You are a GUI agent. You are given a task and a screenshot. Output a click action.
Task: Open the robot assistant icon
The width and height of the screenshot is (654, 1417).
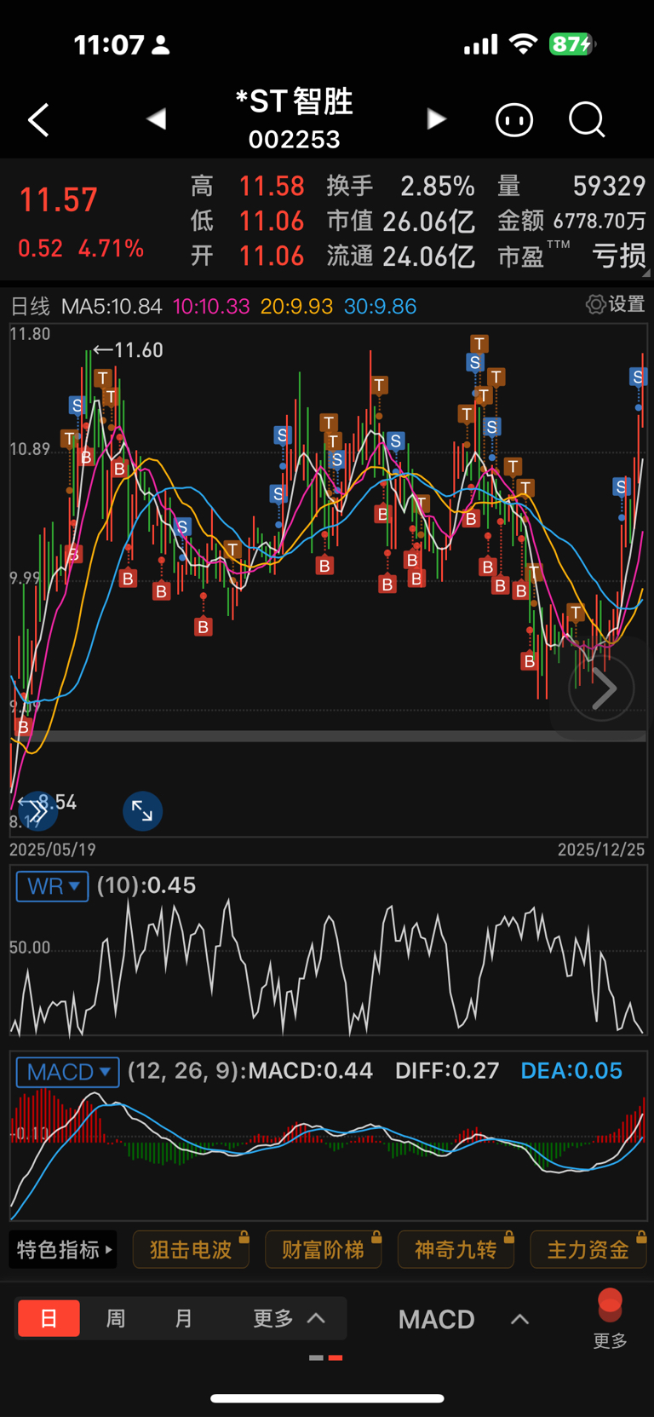pyautogui.click(x=514, y=120)
